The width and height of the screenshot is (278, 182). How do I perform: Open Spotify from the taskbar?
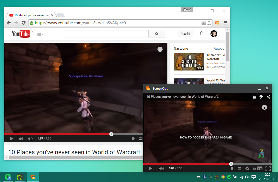click(x=8, y=177)
